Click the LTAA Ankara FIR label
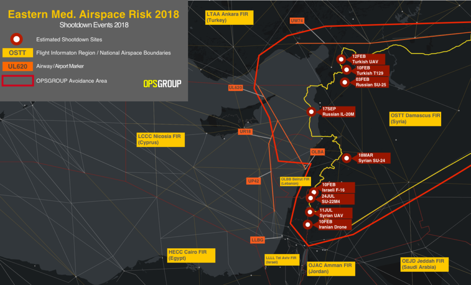This screenshot has width=471, height=285. [x=228, y=17]
